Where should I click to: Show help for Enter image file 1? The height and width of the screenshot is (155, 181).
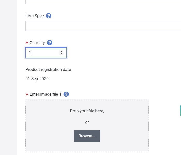click(66, 94)
